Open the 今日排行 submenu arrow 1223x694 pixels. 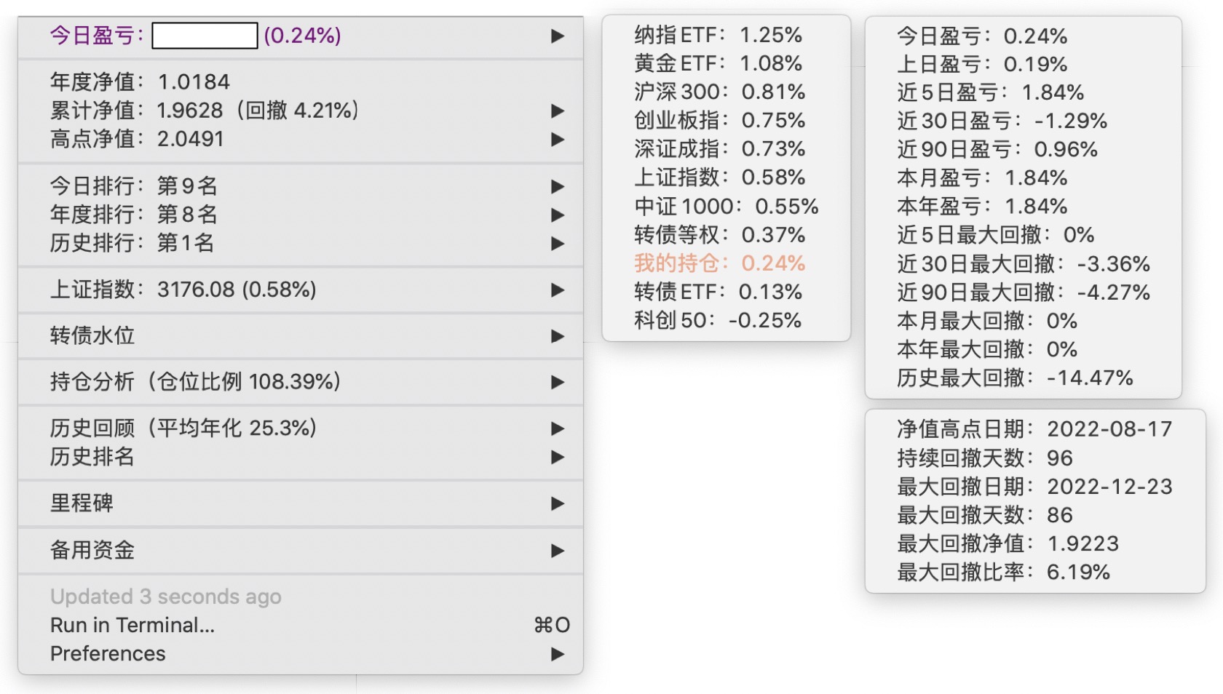(558, 186)
